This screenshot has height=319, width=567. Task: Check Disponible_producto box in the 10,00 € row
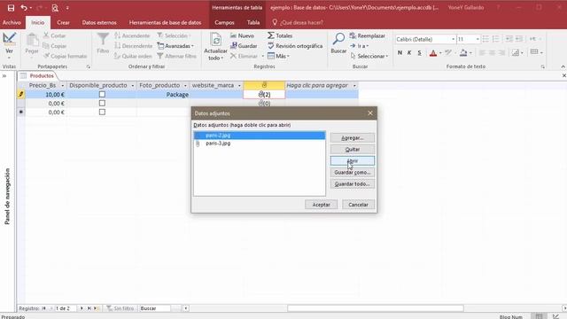click(102, 95)
